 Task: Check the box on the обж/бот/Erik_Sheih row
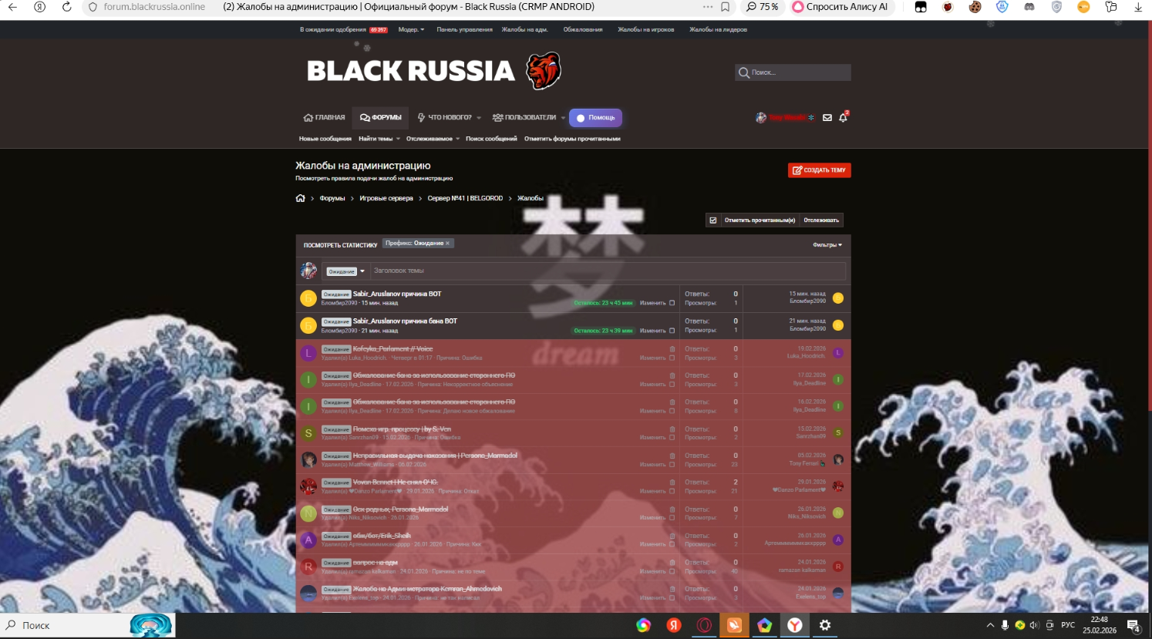click(672, 544)
